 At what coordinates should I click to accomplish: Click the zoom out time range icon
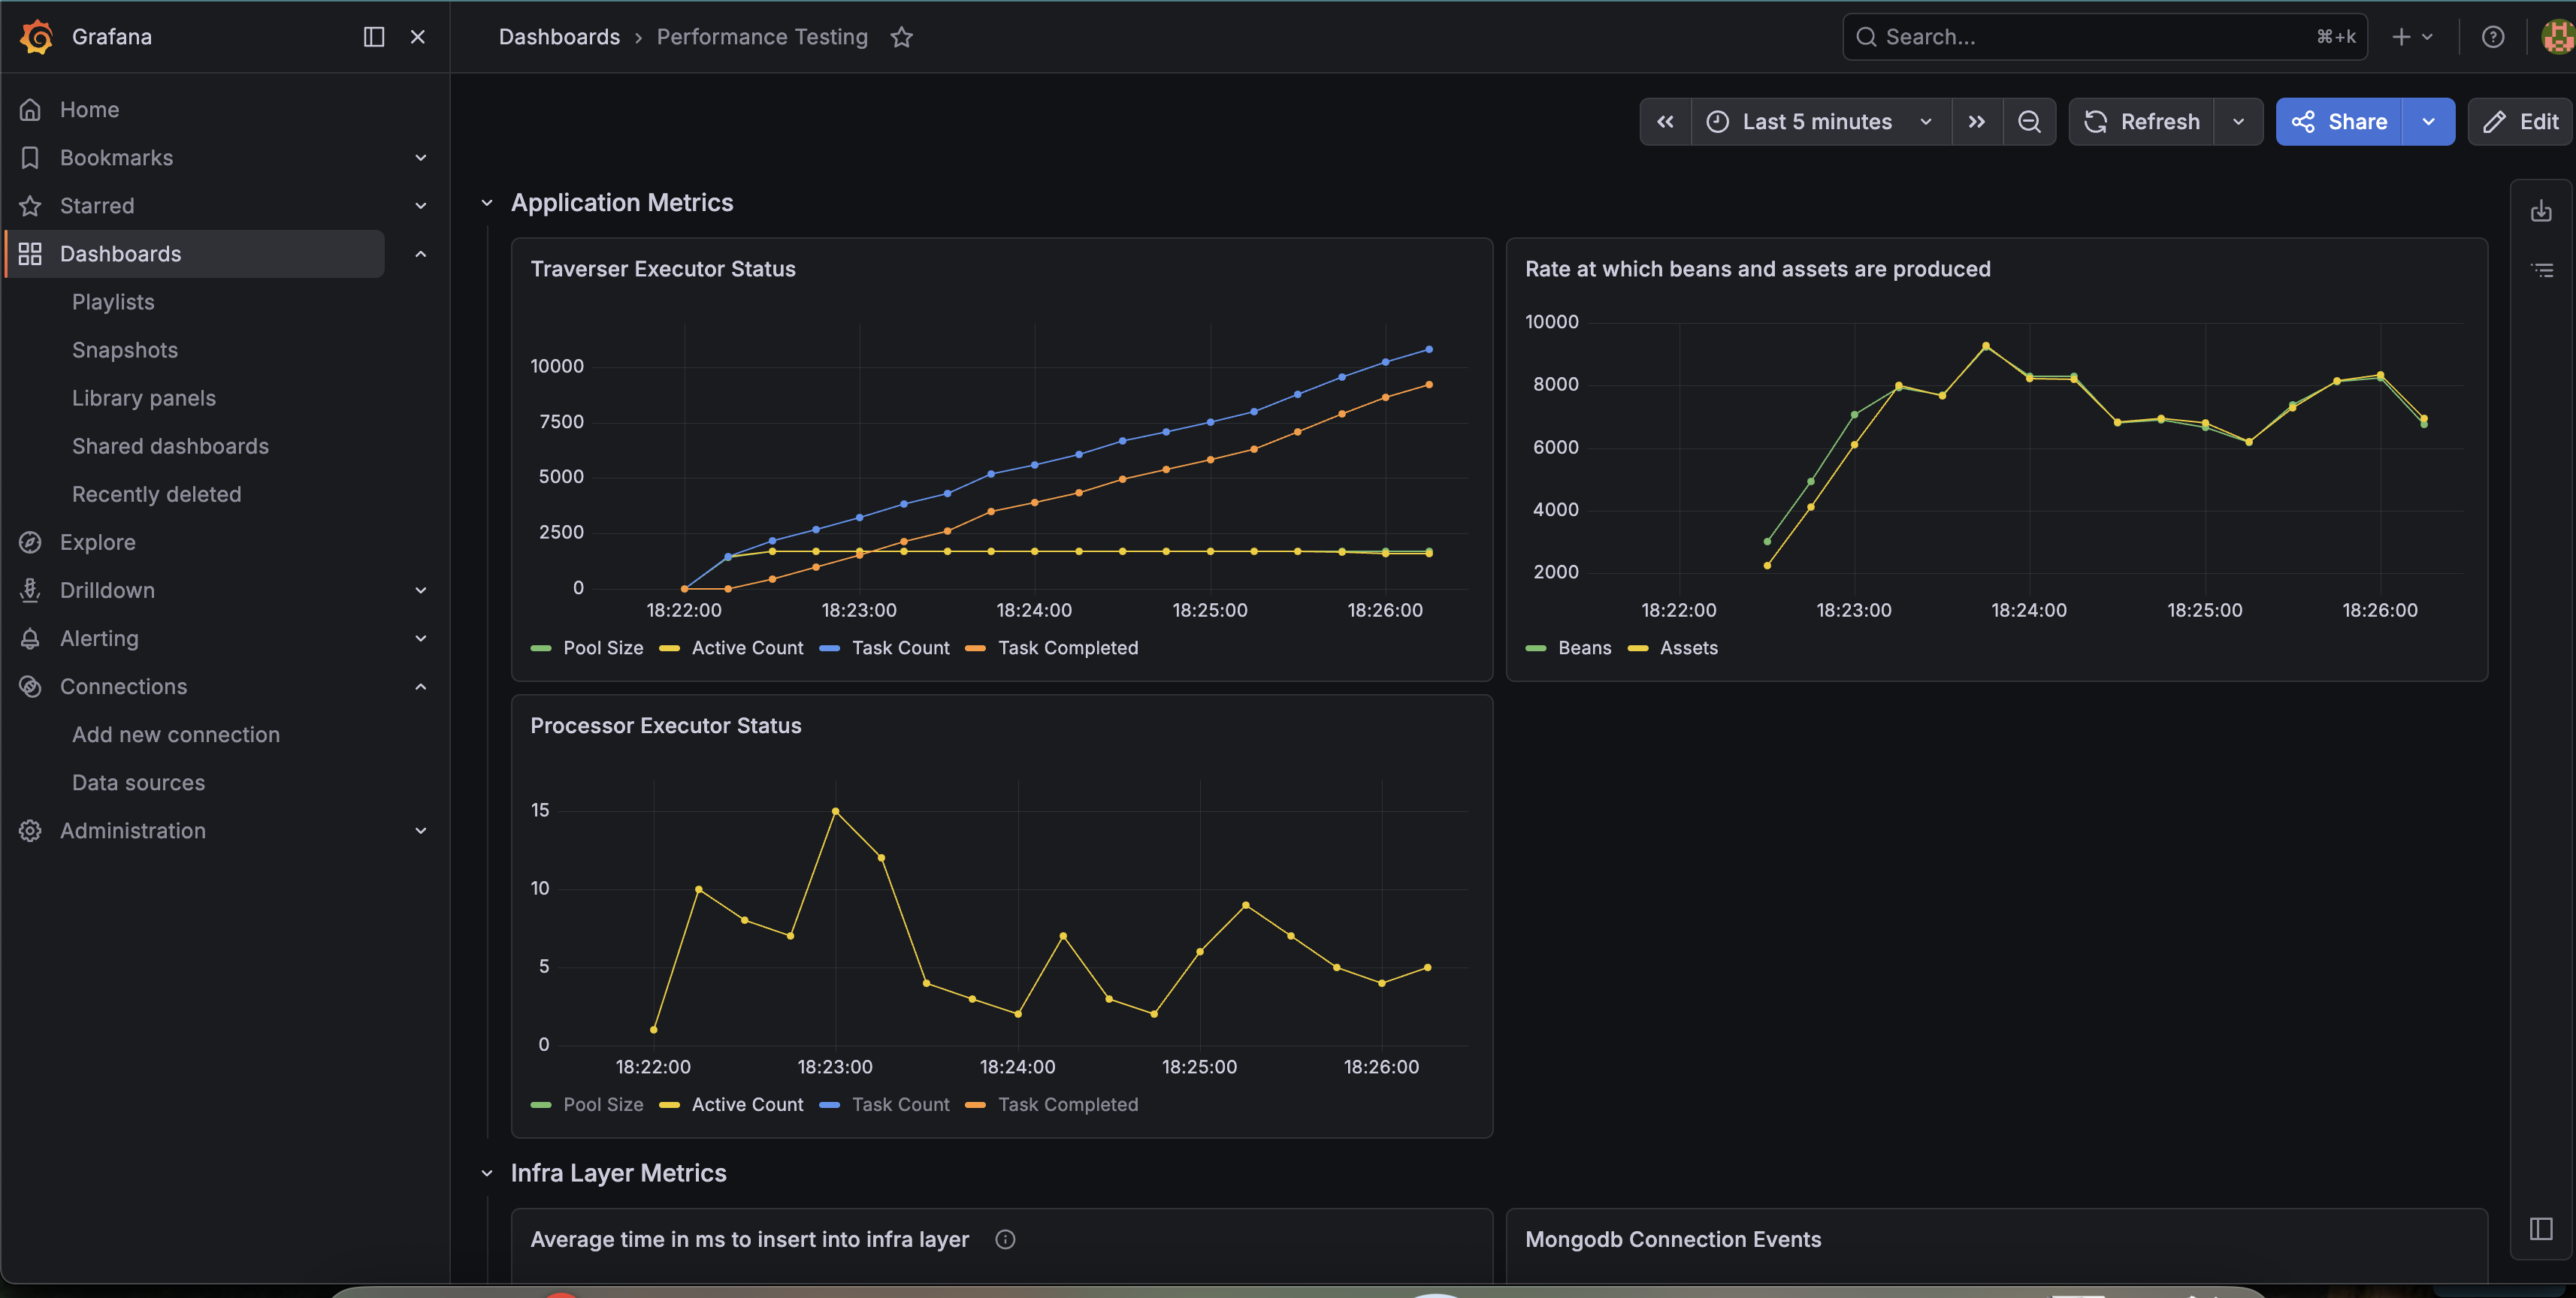tap(2029, 122)
